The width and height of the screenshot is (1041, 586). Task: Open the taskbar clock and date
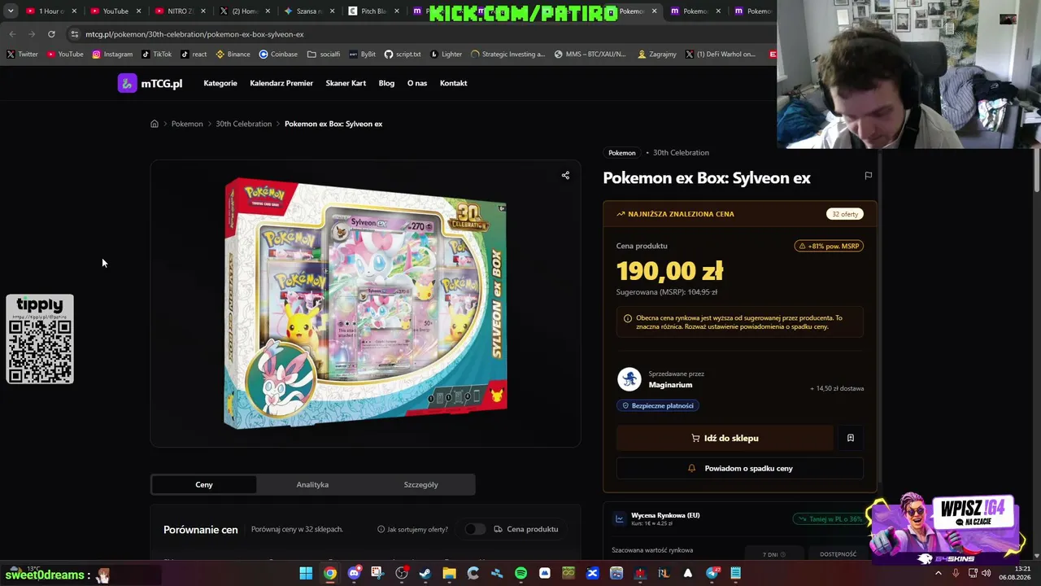tap(1015, 573)
